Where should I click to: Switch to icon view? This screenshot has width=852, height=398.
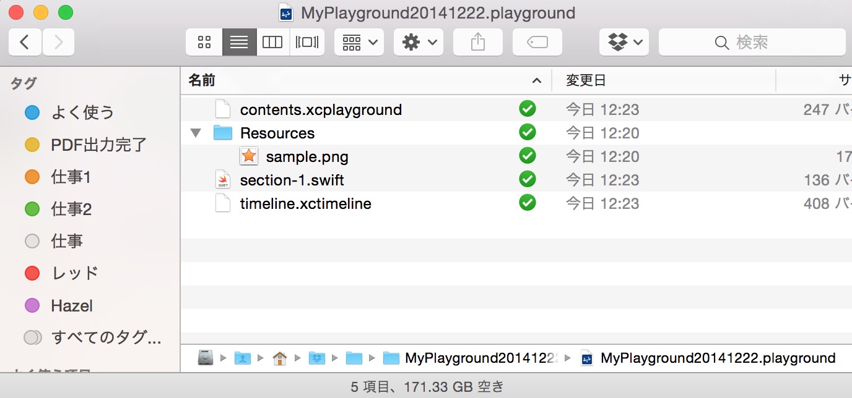point(204,42)
